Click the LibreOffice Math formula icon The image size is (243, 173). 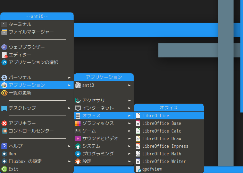pos(138,154)
